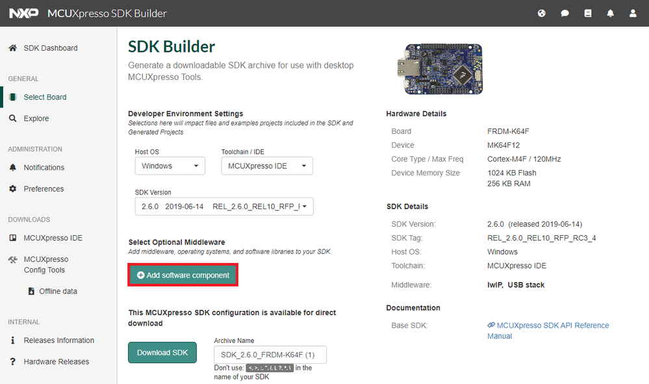Click the notifications bell in the header
Image resolution: width=649 pixels, height=384 pixels.
tap(609, 13)
